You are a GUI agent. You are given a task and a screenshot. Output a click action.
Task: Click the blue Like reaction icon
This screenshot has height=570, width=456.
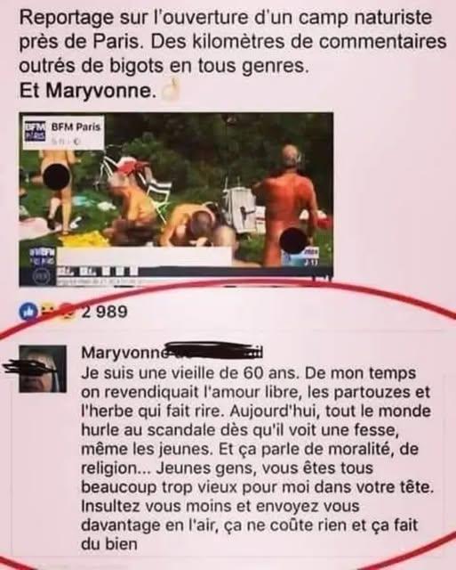(29, 312)
